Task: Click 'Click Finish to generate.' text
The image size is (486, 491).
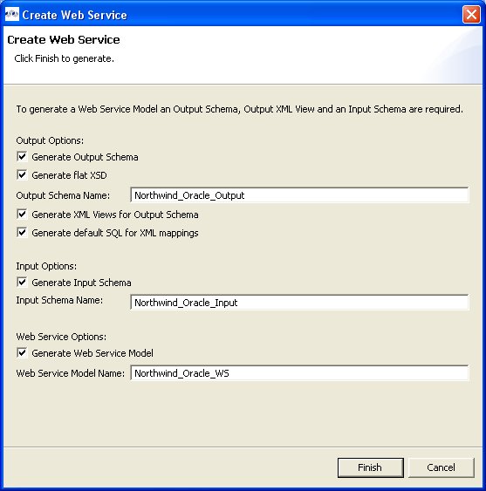Action: coord(65,58)
